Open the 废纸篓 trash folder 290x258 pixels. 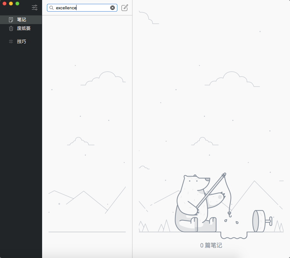[21, 28]
